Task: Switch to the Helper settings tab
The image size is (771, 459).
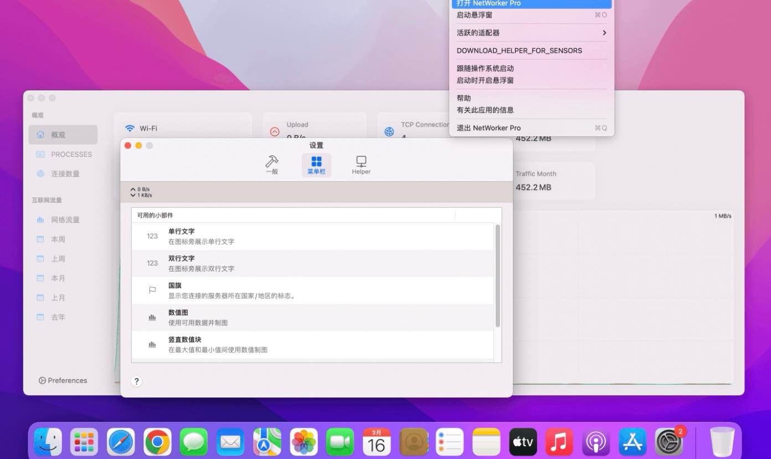Action: (361, 165)
